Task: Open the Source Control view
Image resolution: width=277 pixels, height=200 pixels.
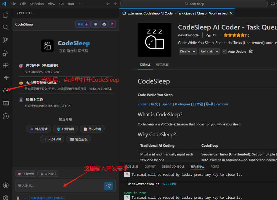Action: [6, 40]
